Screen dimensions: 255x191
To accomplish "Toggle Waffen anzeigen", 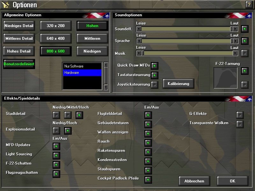I will pyautogui.click(x=148, y=134).
